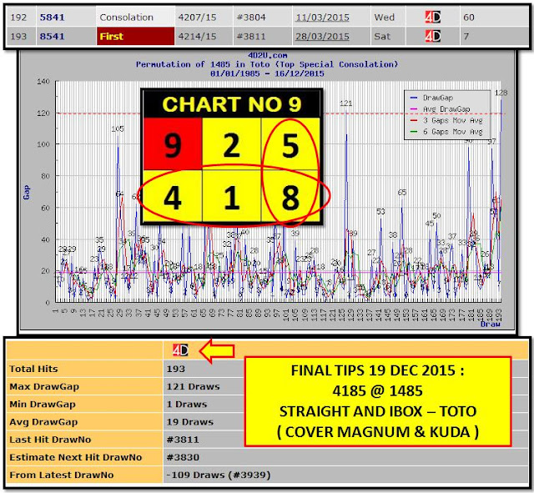Click the 4D2U.com chart title
This screenshot has width=534, height=493.
[x=267, y=55]
